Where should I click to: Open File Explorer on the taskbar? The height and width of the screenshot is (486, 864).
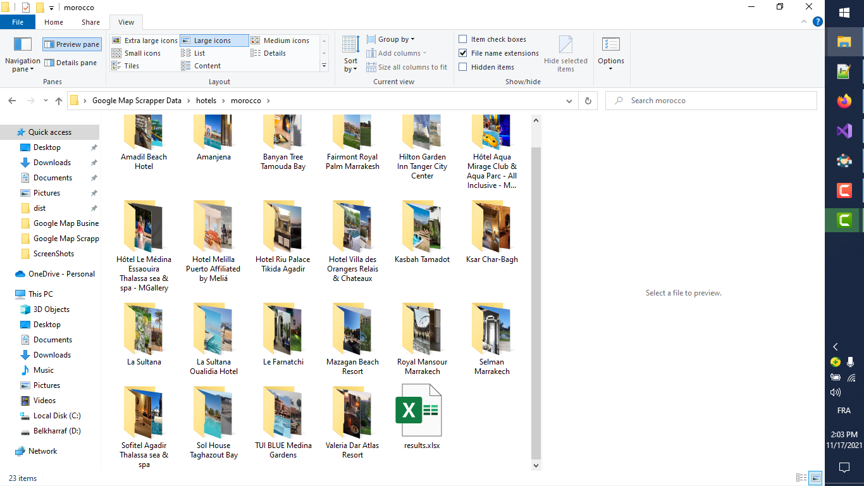844,42
